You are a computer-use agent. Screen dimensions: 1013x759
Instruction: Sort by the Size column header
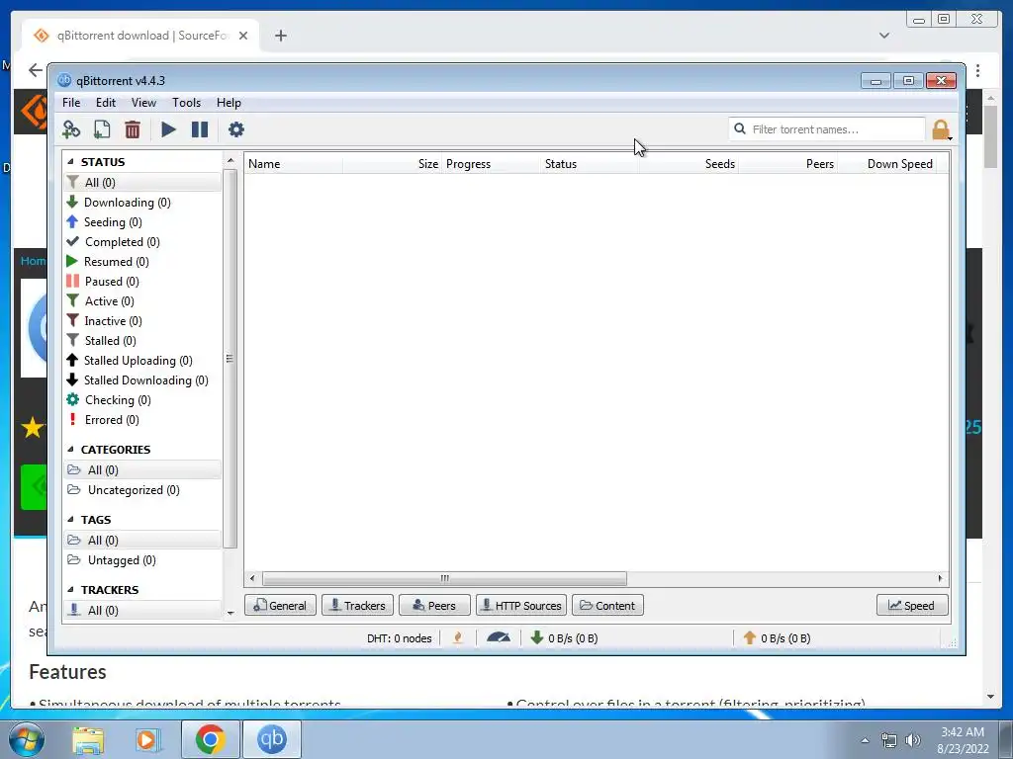point(392,164)
